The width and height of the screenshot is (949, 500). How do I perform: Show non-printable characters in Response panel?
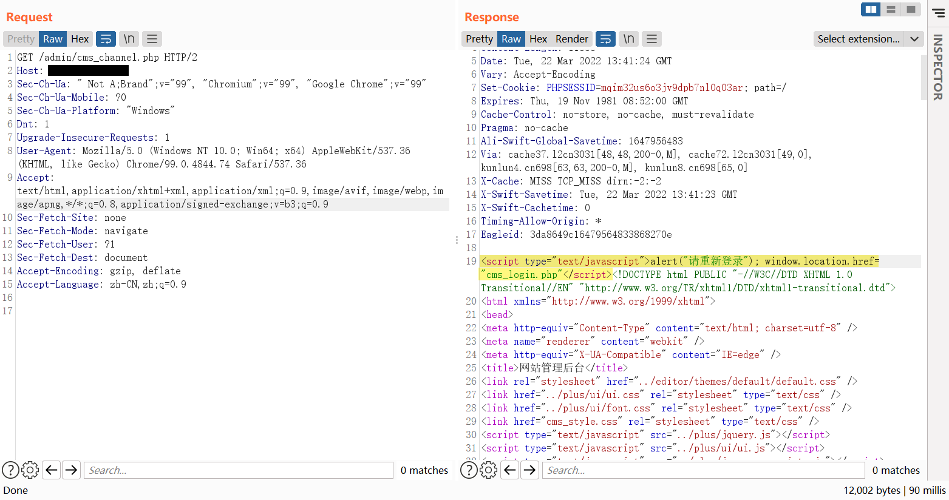629,39
